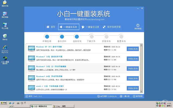Switch to the 3.bmp Paint taskbar button
This screenshot has width=173, height=108.
(63, 106)
